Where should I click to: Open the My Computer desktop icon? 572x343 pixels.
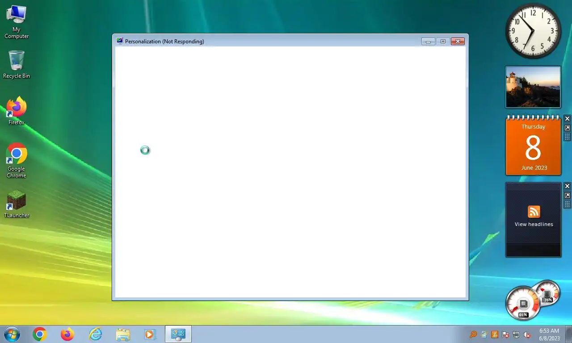(x=17, y=21)
